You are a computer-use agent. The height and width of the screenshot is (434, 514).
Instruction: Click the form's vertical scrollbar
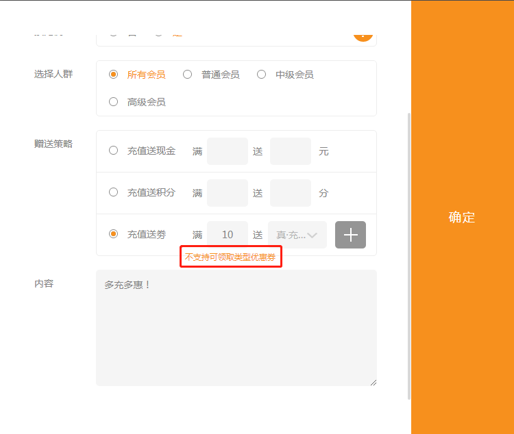coord(409,255)
